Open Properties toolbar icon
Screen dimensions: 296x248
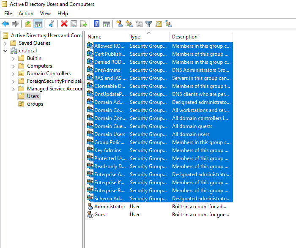pos(74,24)
